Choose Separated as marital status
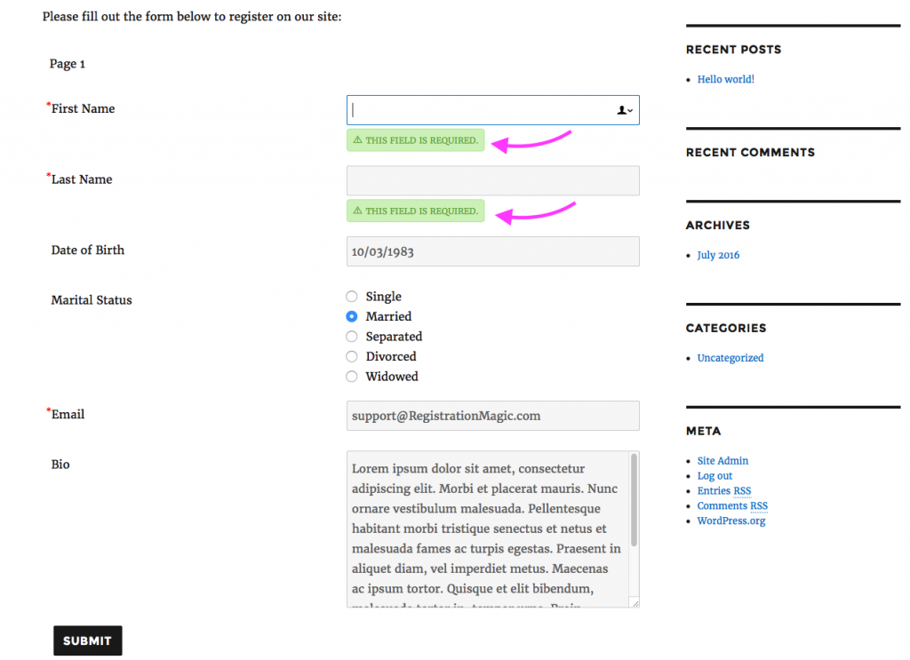 point(352,337)
